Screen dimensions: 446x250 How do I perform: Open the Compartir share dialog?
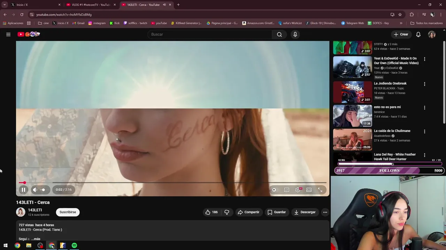click(248, 212)
